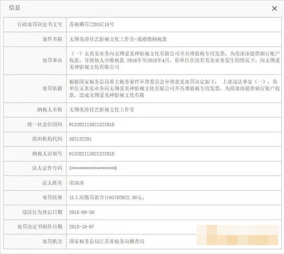Click the masked 法人证件号码 value

click(93, 168)
